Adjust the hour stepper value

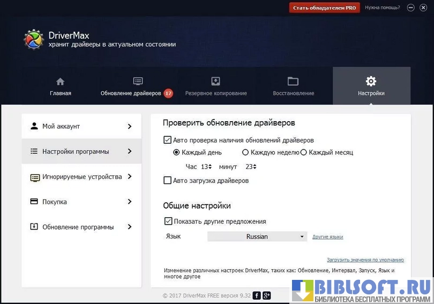pos(211,167)
